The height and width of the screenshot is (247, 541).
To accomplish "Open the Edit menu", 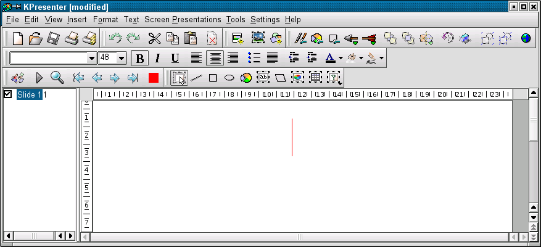I will tap(31, 20).
